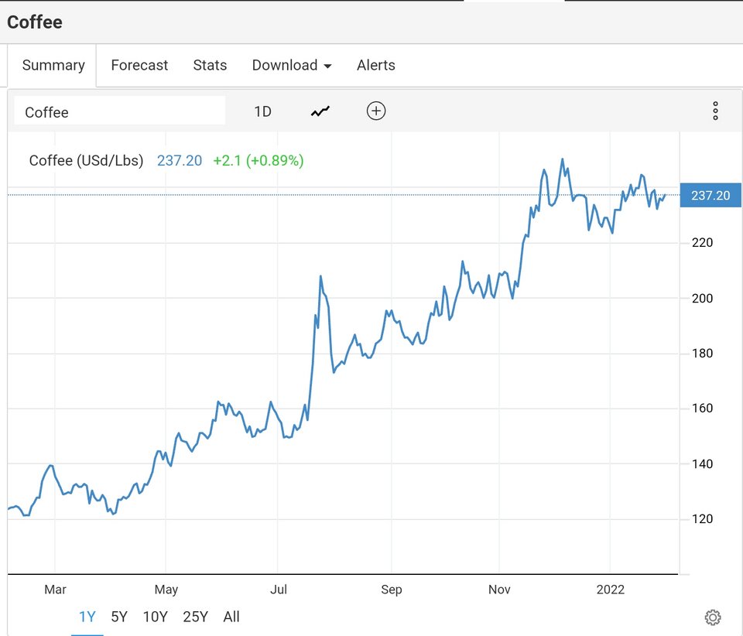
Task: Select the 10Y time range
Action: [155, 617]
